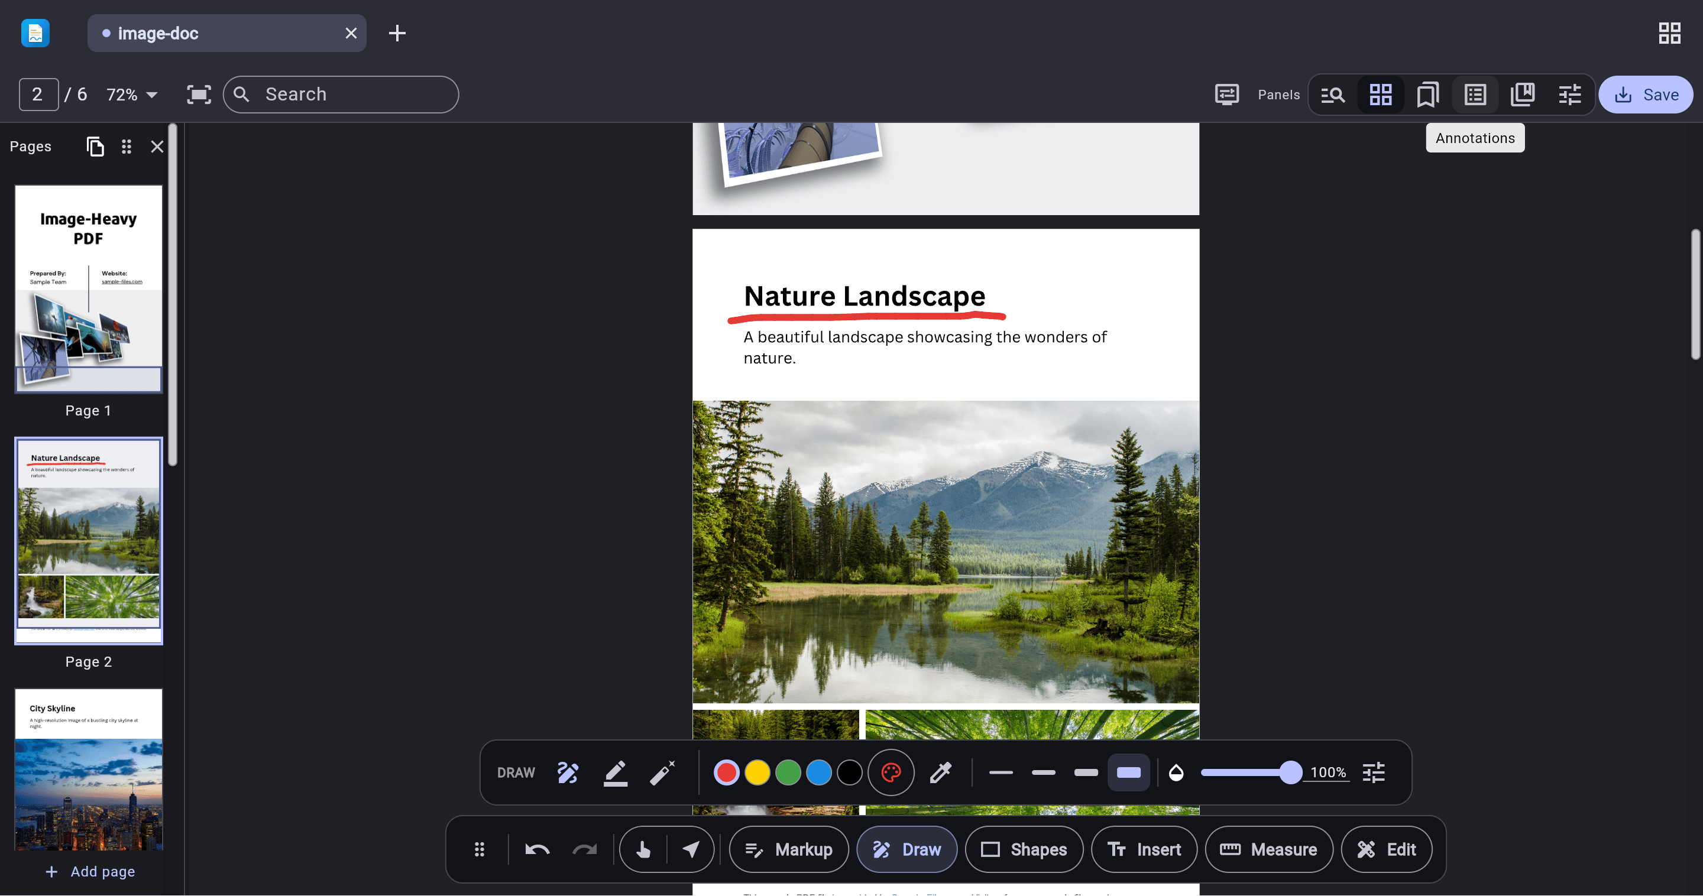Switch to the Measure tab
Screen dimensions: 1703x896
click(1268, 850)
